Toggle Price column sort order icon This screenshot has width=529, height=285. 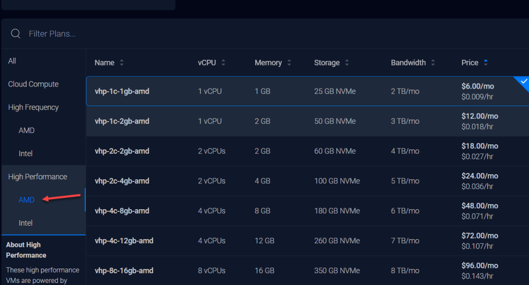tap(485, 63)
